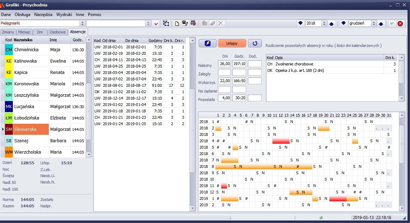410x223 pixels.
Task: Switch to the Osobowe tab
Action: point(57,32)
